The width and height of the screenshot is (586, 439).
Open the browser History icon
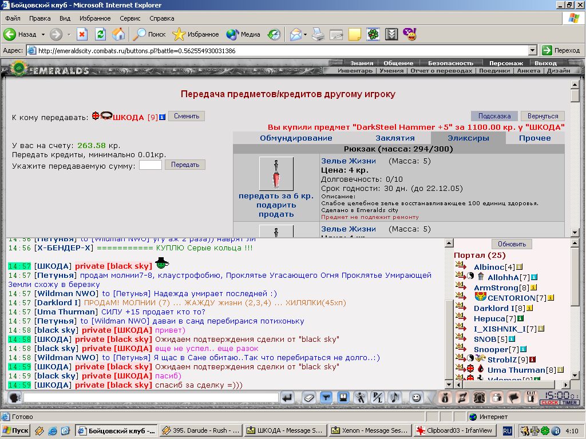274,34
